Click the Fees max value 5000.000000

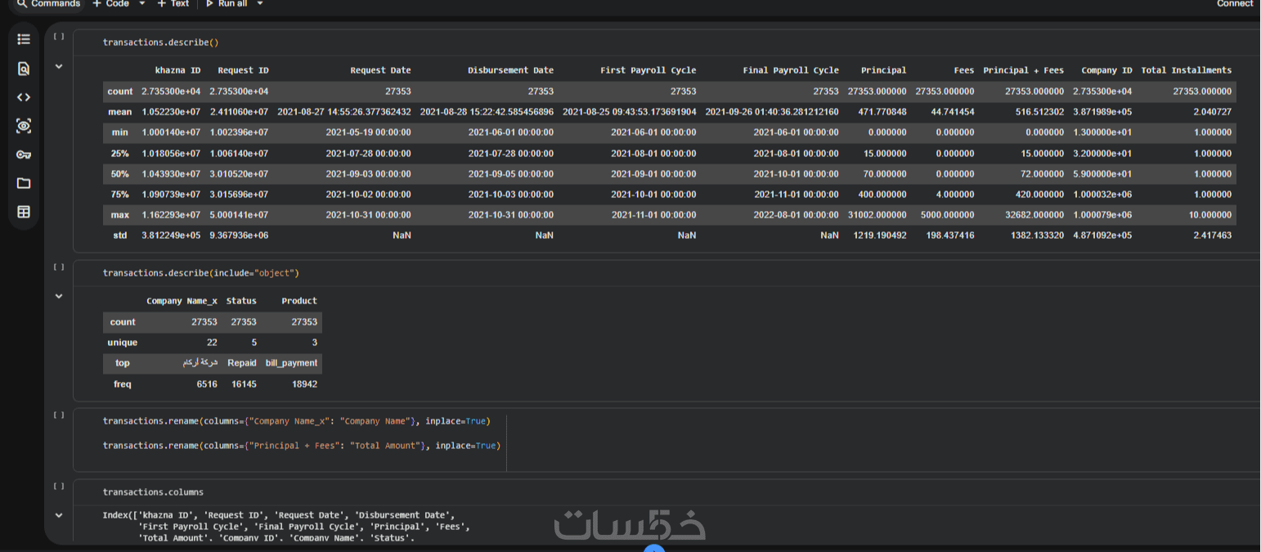948,215
